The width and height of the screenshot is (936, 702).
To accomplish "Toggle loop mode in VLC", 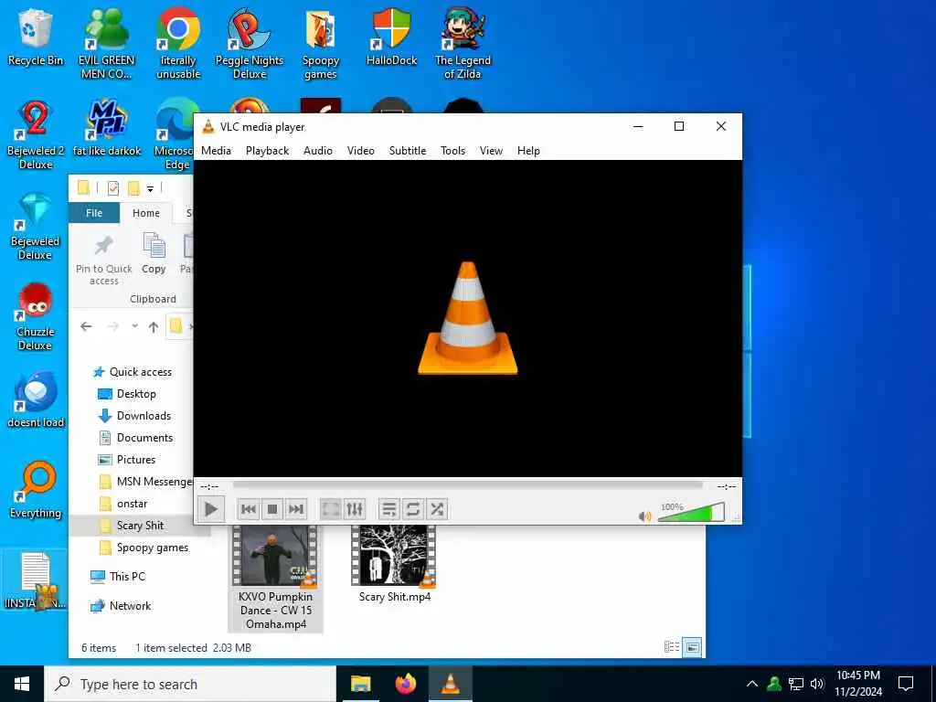I will pos(413,509).
